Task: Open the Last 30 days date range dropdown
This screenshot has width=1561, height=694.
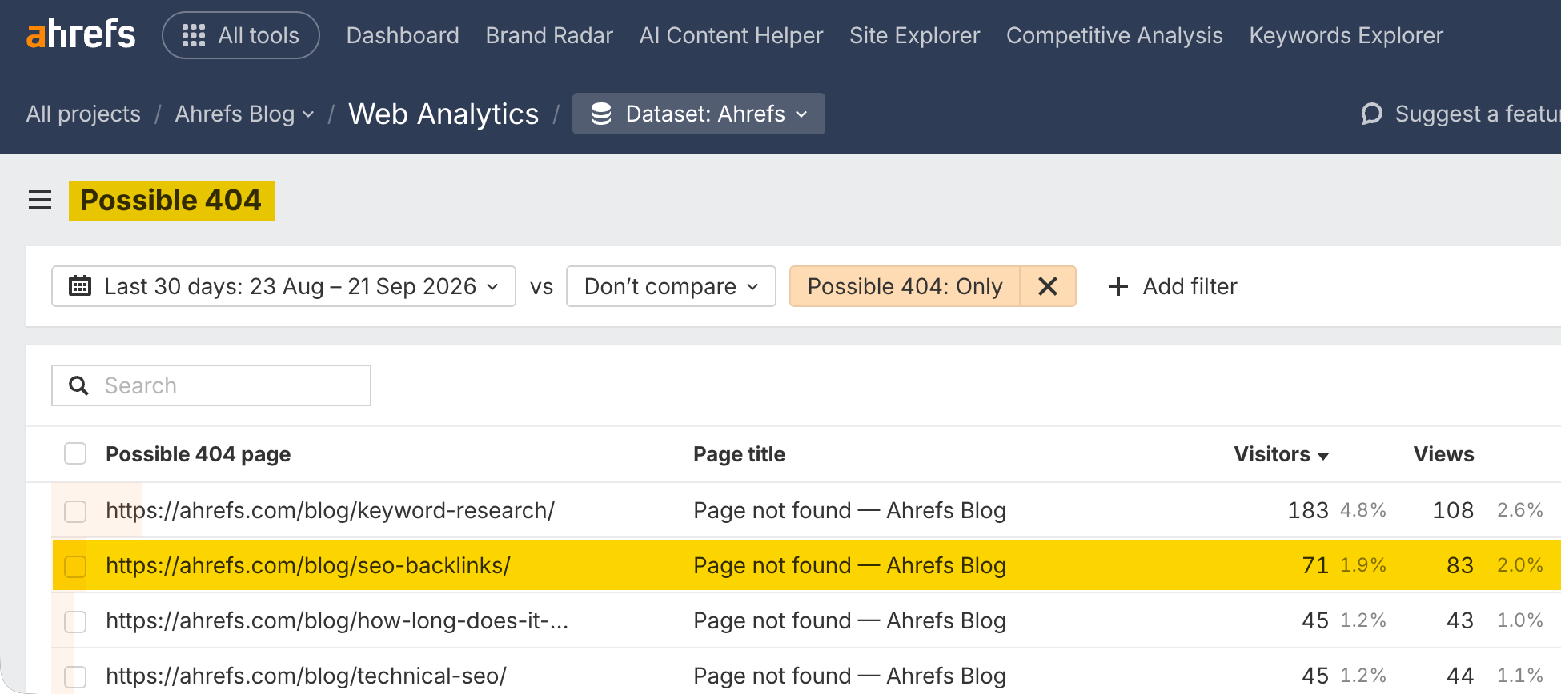Action: tap(283, 286)
